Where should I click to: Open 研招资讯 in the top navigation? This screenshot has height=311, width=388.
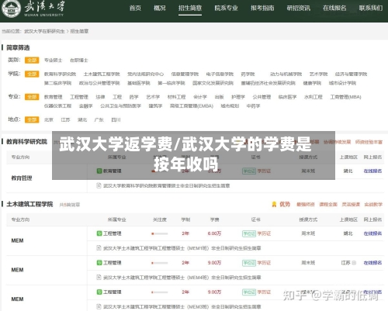(x=299, y=9)
